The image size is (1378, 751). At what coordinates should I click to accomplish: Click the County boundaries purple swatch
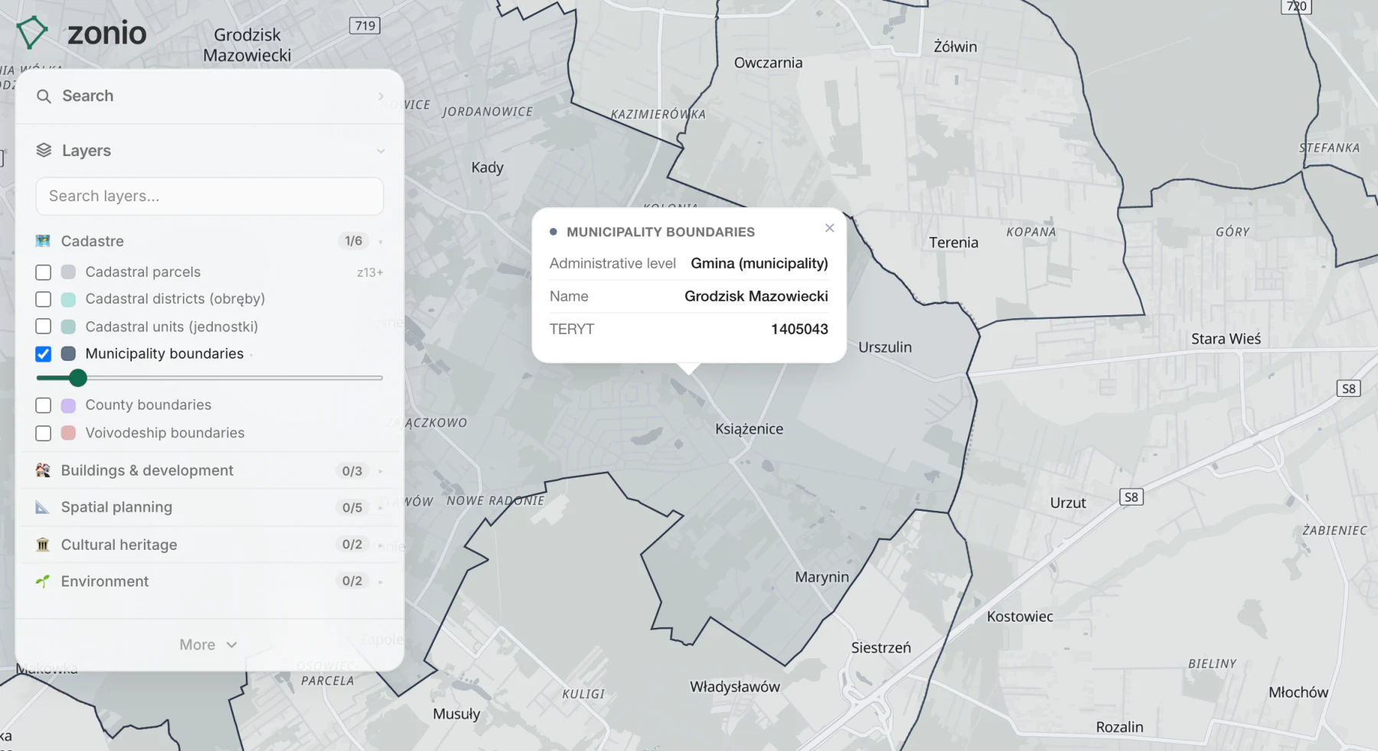point(68,405)
